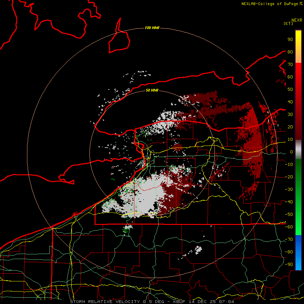
Task: Click the 10 value on the velocity scale
Action: 290,140
